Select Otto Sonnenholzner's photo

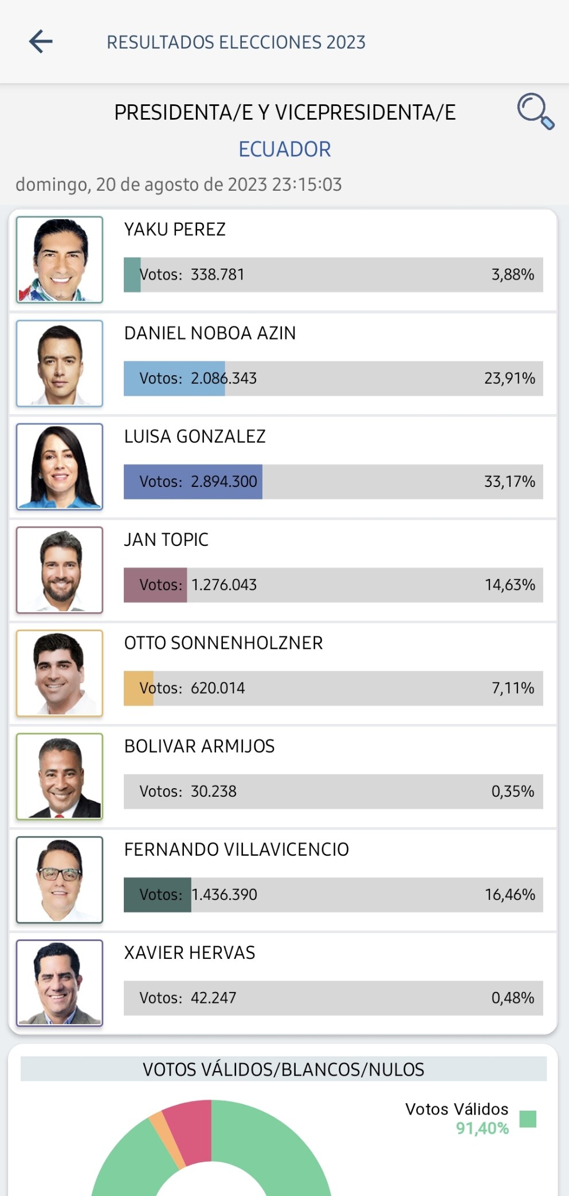pos(60,673)
